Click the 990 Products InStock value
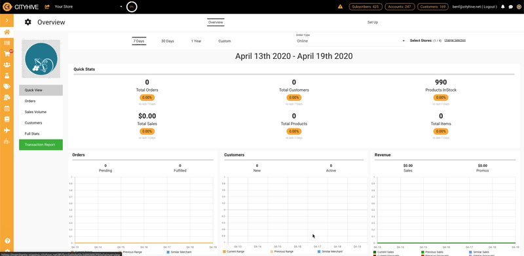 click(441, 82)
